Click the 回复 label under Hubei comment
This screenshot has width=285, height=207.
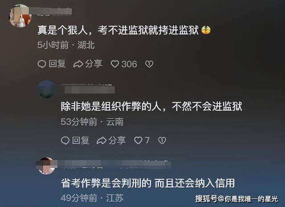57,64
